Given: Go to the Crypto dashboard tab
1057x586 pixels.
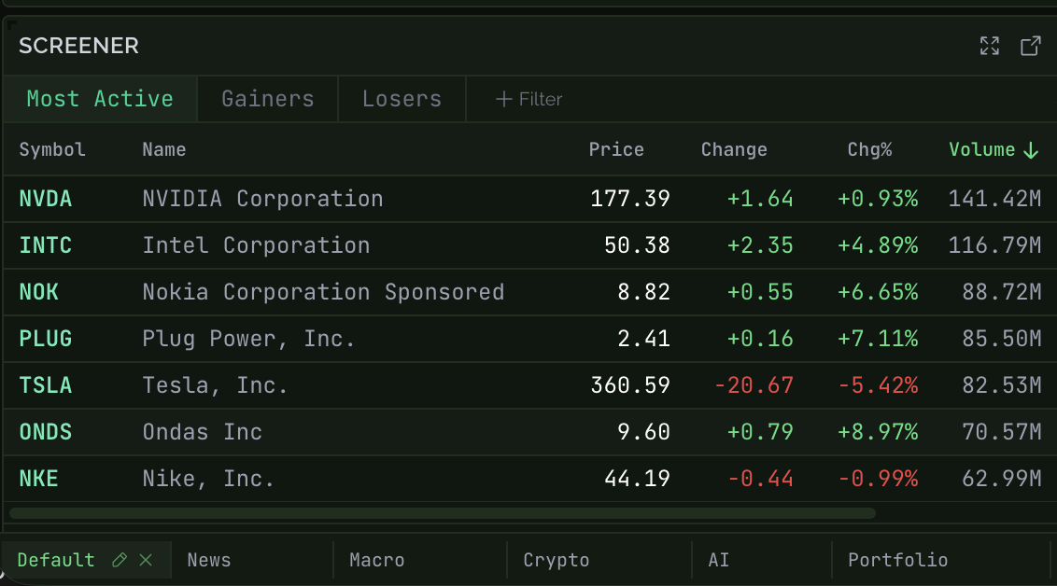Looking at the screenshot, I should (x=557, y=560).
